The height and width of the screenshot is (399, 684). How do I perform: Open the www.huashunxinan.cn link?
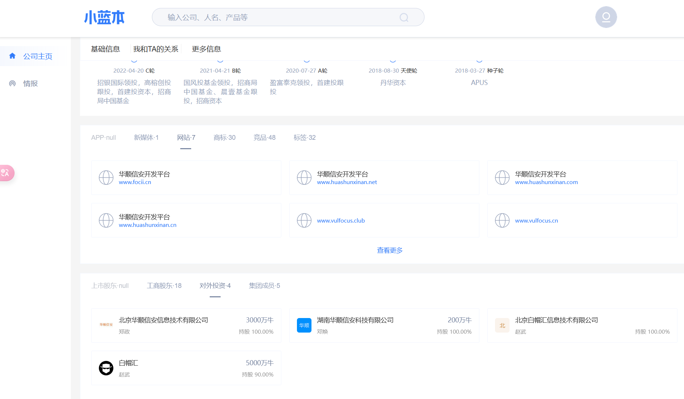coord(148,225)
